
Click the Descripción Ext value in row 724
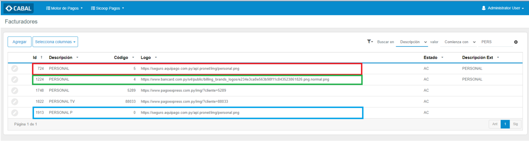click(472, 69)
